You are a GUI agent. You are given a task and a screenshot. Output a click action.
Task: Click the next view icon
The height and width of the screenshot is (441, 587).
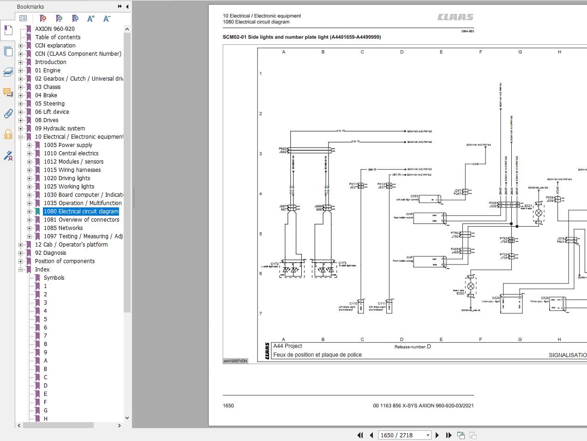point(473,435)
